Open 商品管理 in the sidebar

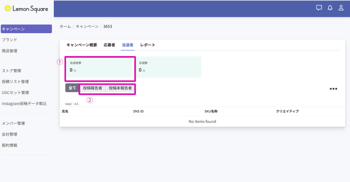tap(9, 51)
